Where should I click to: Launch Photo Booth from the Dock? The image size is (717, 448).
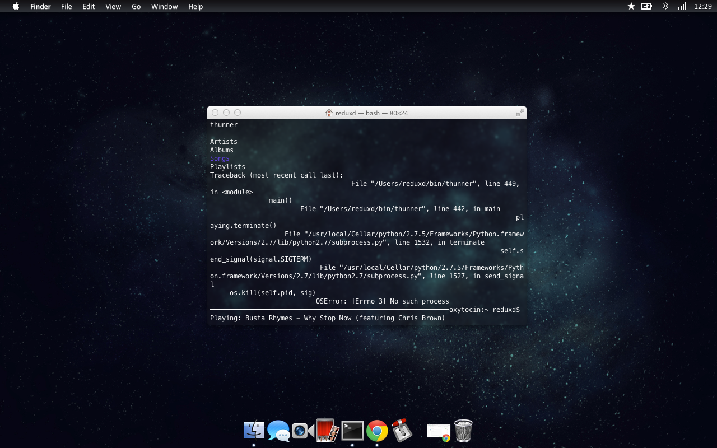click(327, 430)
